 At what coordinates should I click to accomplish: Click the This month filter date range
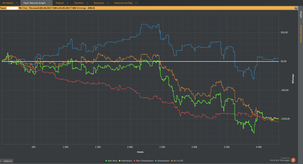[52, 8]
